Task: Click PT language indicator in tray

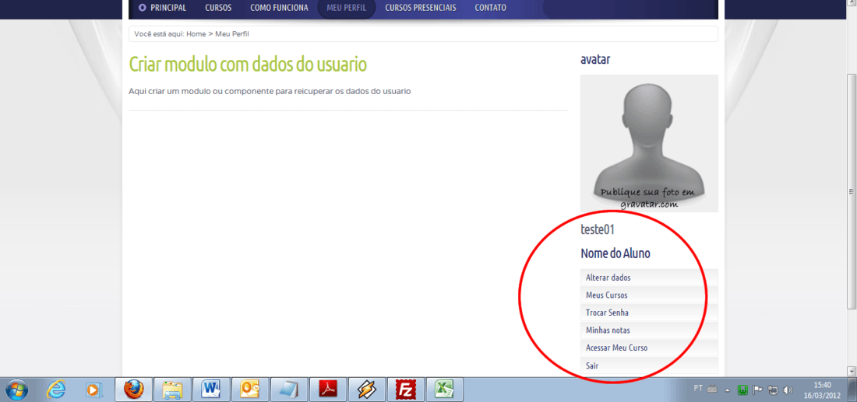Action: tap(698, 388)
